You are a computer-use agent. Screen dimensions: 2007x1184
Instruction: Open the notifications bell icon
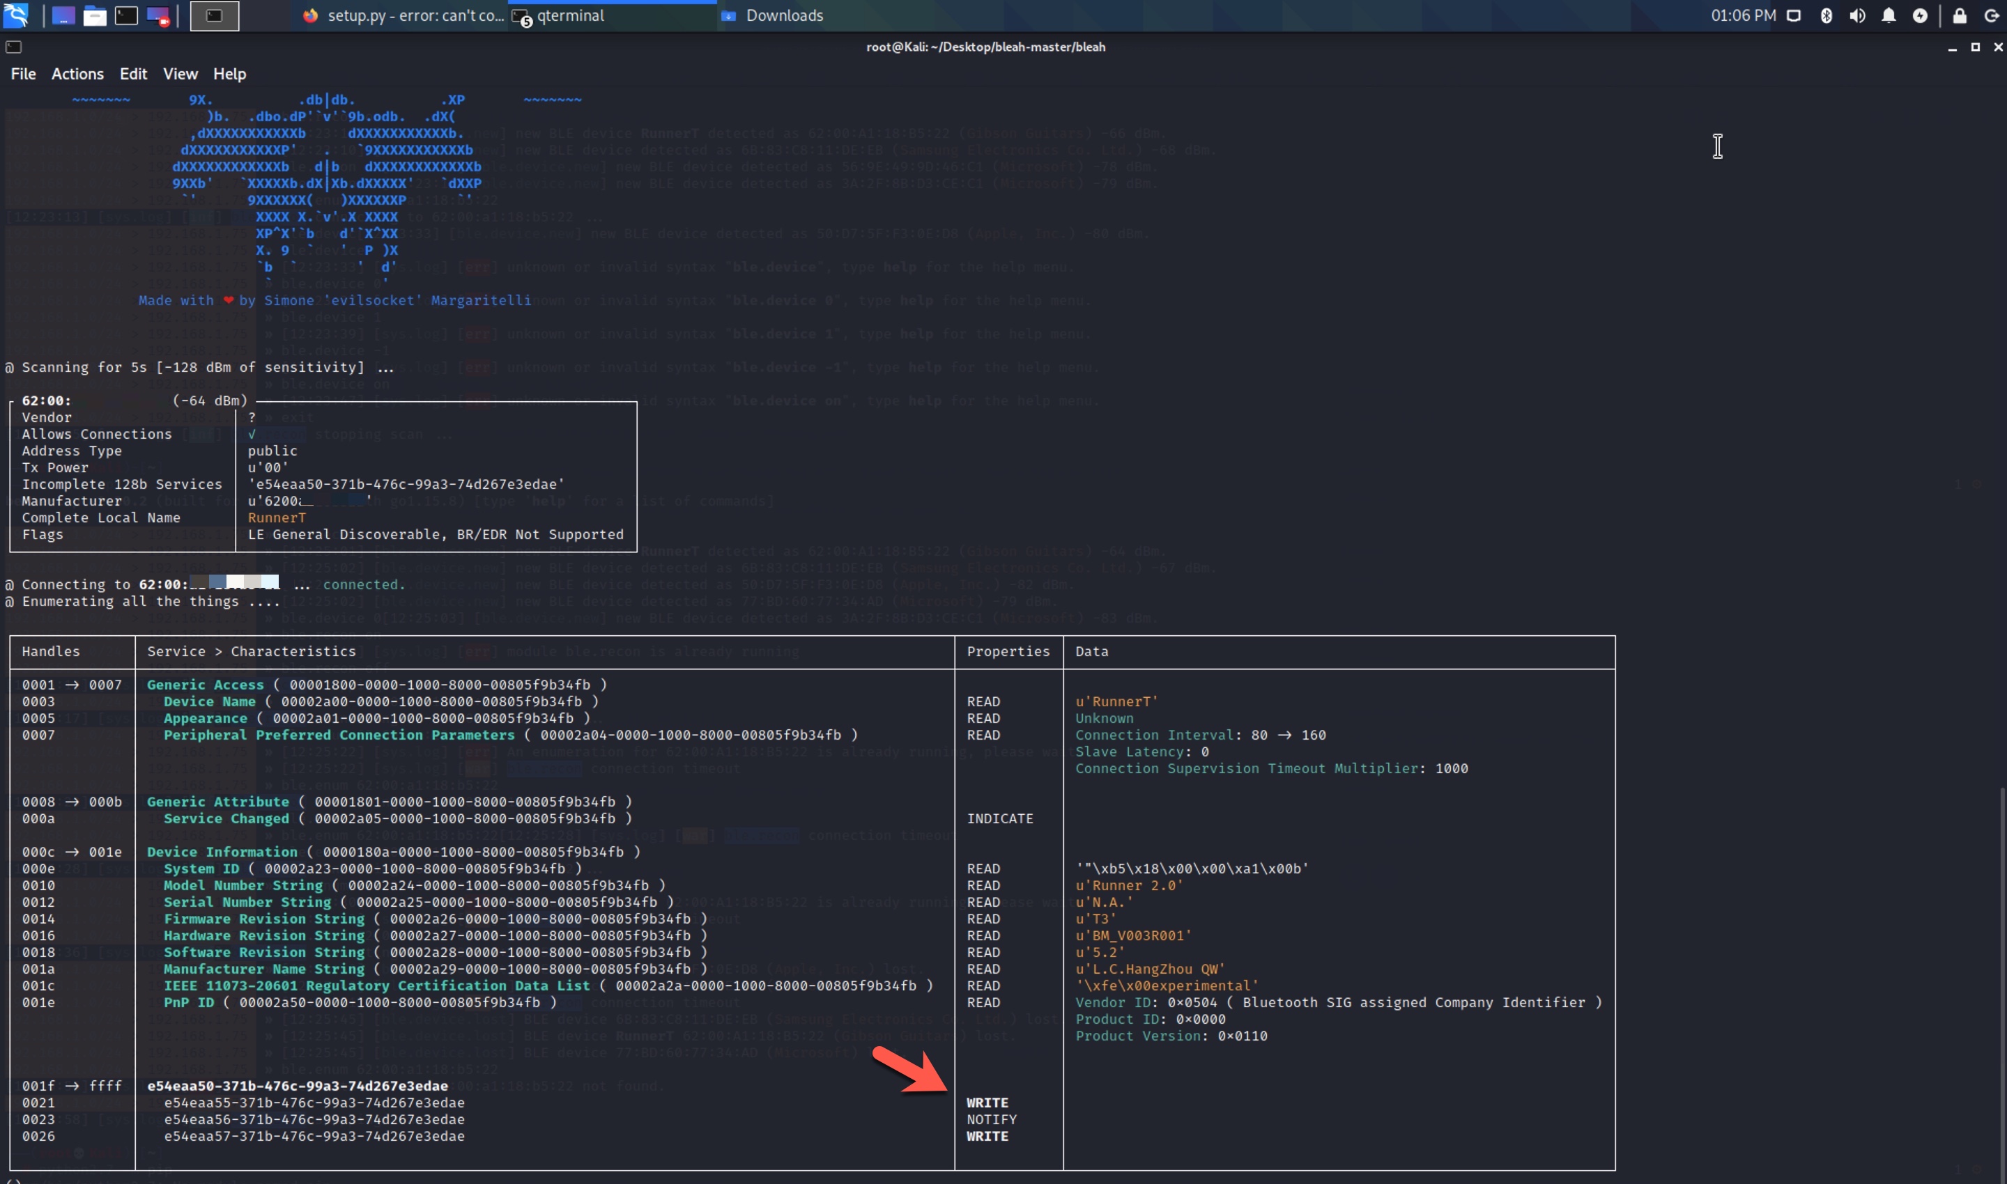[x=1888, y=15]
